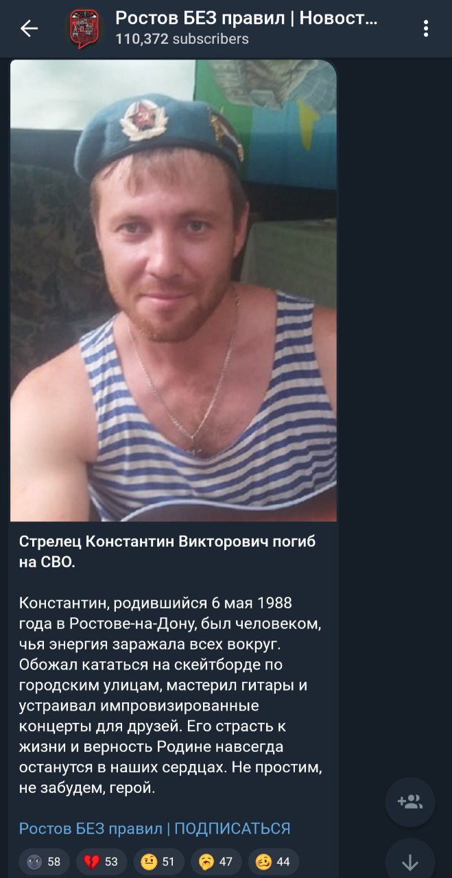Image resolution: width=452 pixels, height=878 pixels.
Task: Tap the post body paragraph text
Action: point(171,696)
